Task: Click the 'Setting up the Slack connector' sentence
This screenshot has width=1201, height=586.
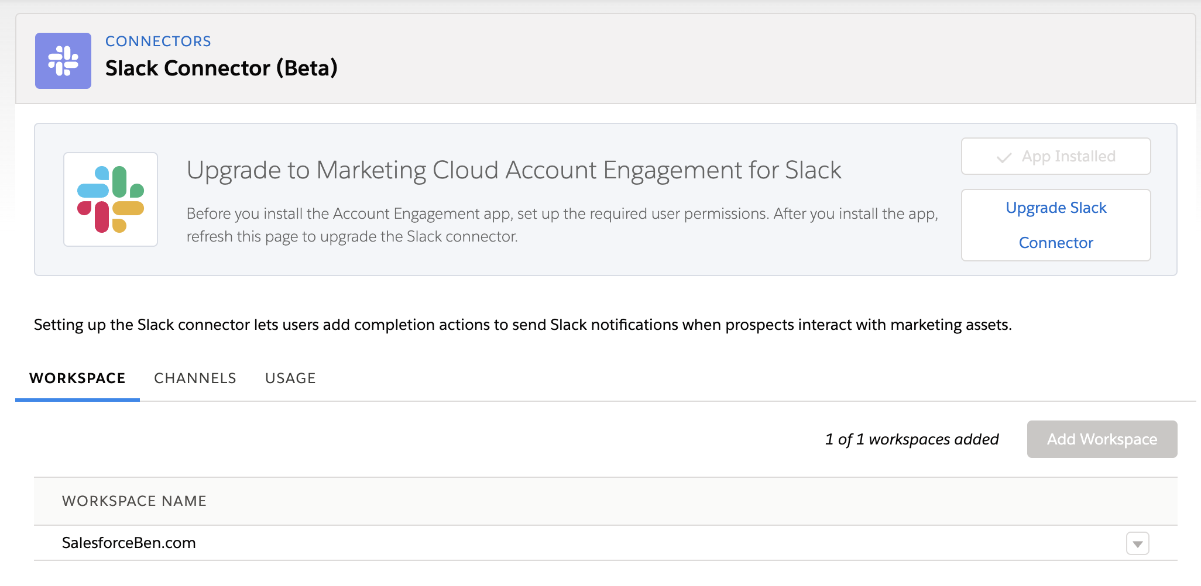Action: click(x=523, y=325)
